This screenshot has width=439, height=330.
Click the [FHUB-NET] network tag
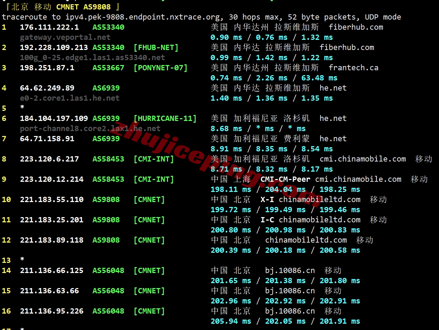tap(156, 47)
